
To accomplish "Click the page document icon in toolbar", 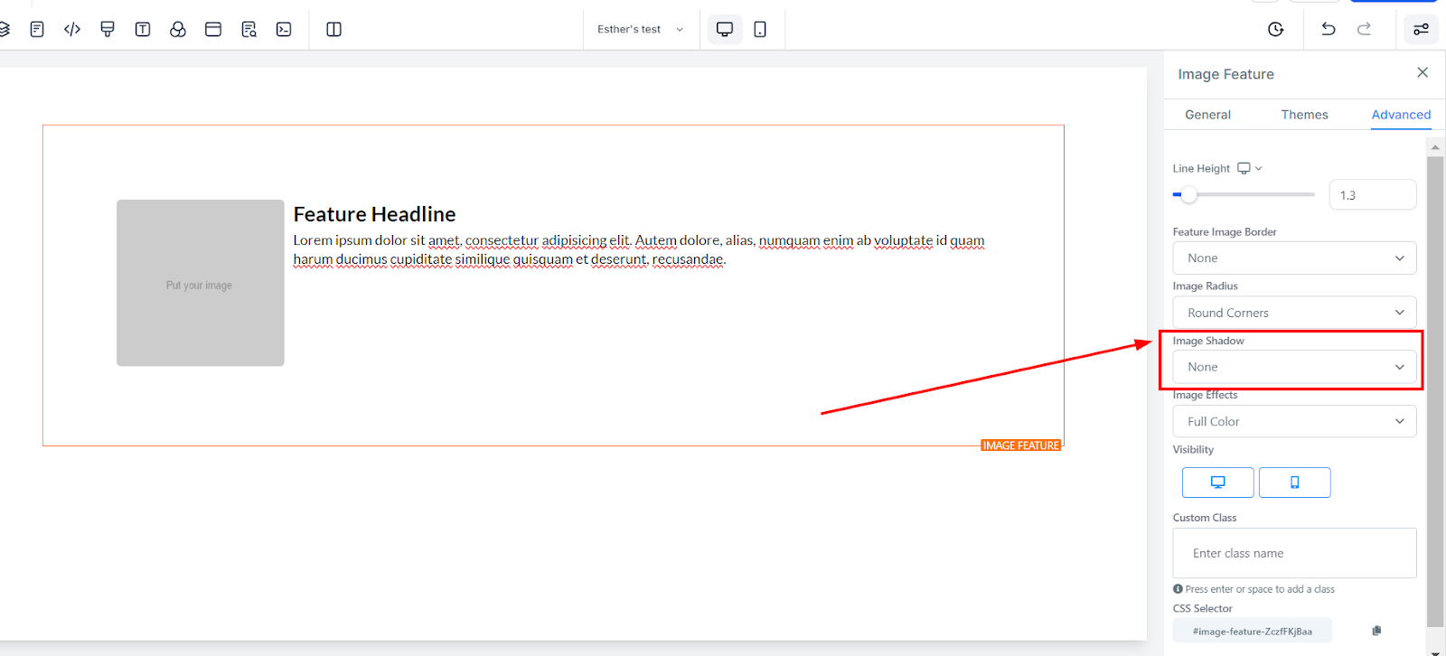I will [37, 29].
